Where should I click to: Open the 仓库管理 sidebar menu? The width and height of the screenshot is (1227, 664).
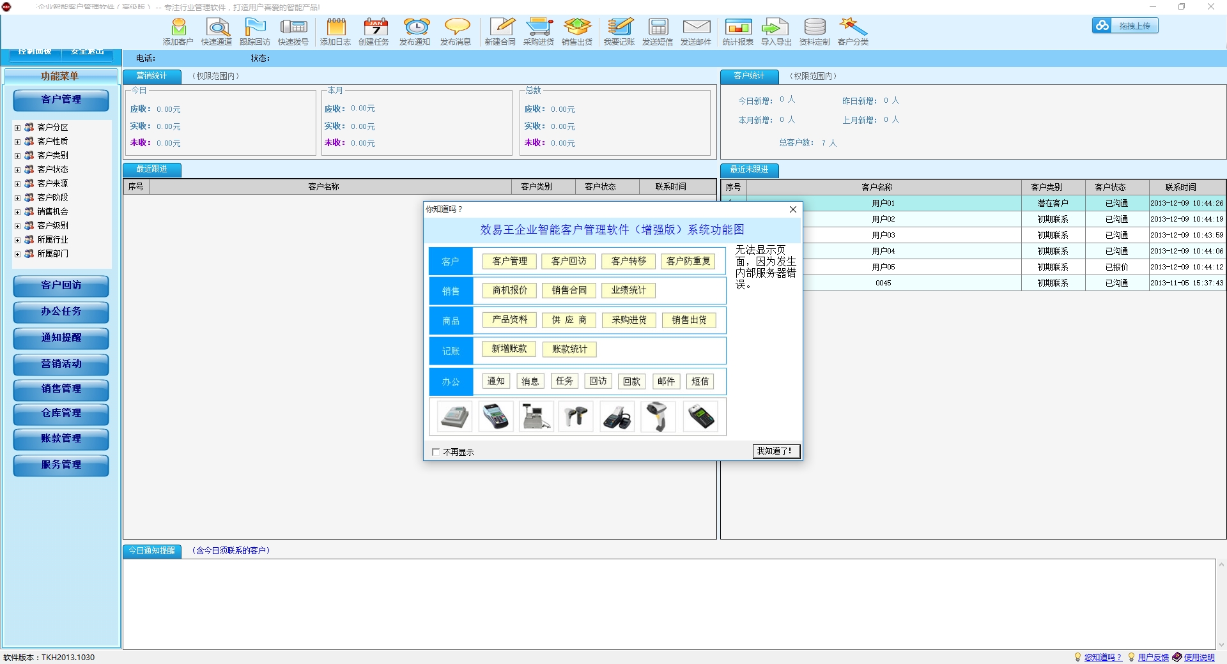point(61,413)
